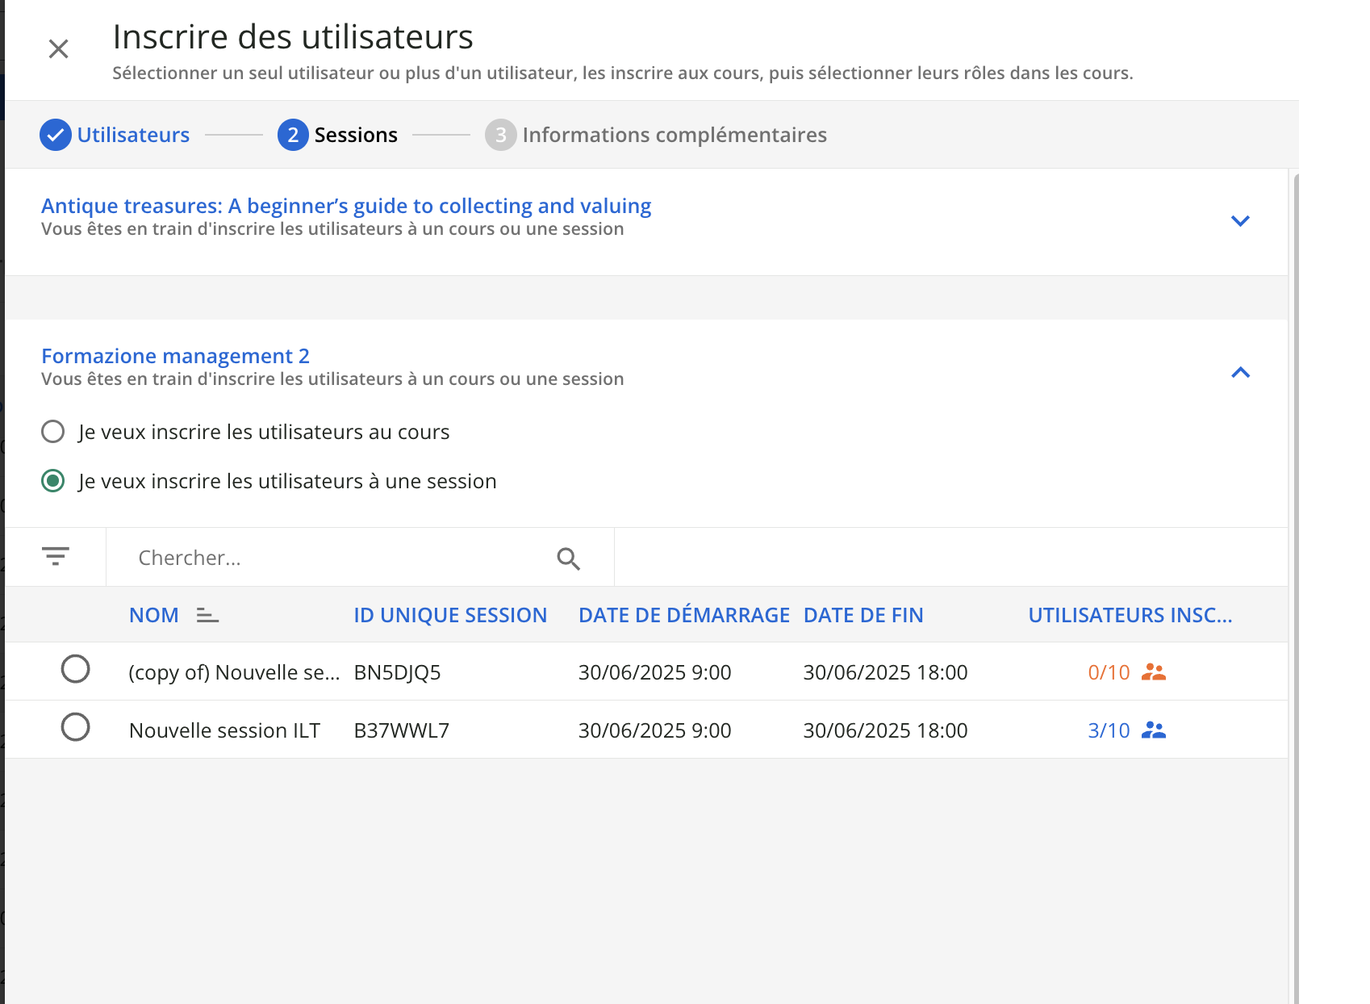
Task: Open the filter icon beside search
Action: [x=56, y=557]
